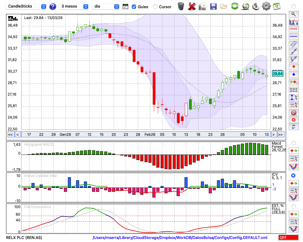The height and width of the screenshot is (242, 303).
Task: Select the radio button above the zoom tool
Action: coord(294,7)
